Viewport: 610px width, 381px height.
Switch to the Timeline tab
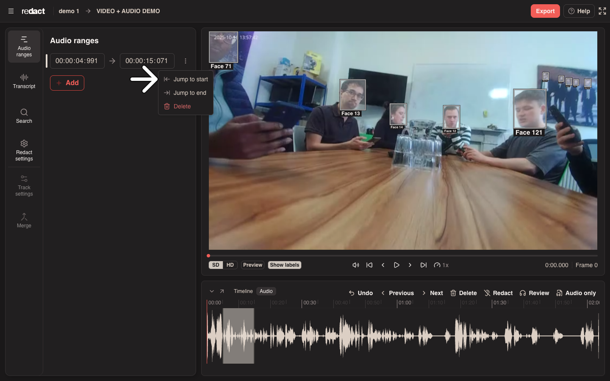click(x=243, y=291)
